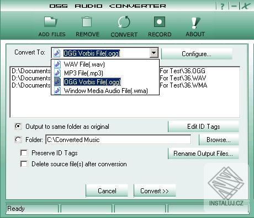This screenshot has width=254, height=218.
Task: Start conversion with Convert >> button
Action: click(x=155, y=191)
